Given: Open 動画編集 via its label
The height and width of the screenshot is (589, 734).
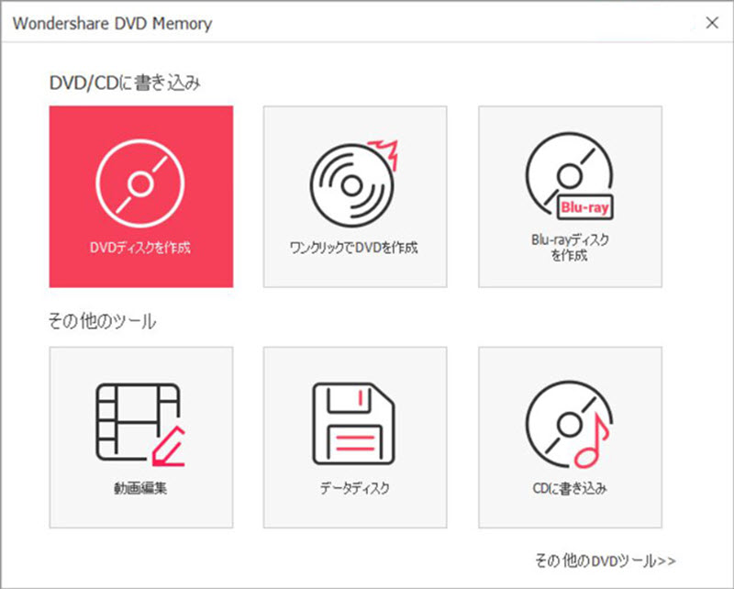Looking at the screenshot, I should 140,488.
